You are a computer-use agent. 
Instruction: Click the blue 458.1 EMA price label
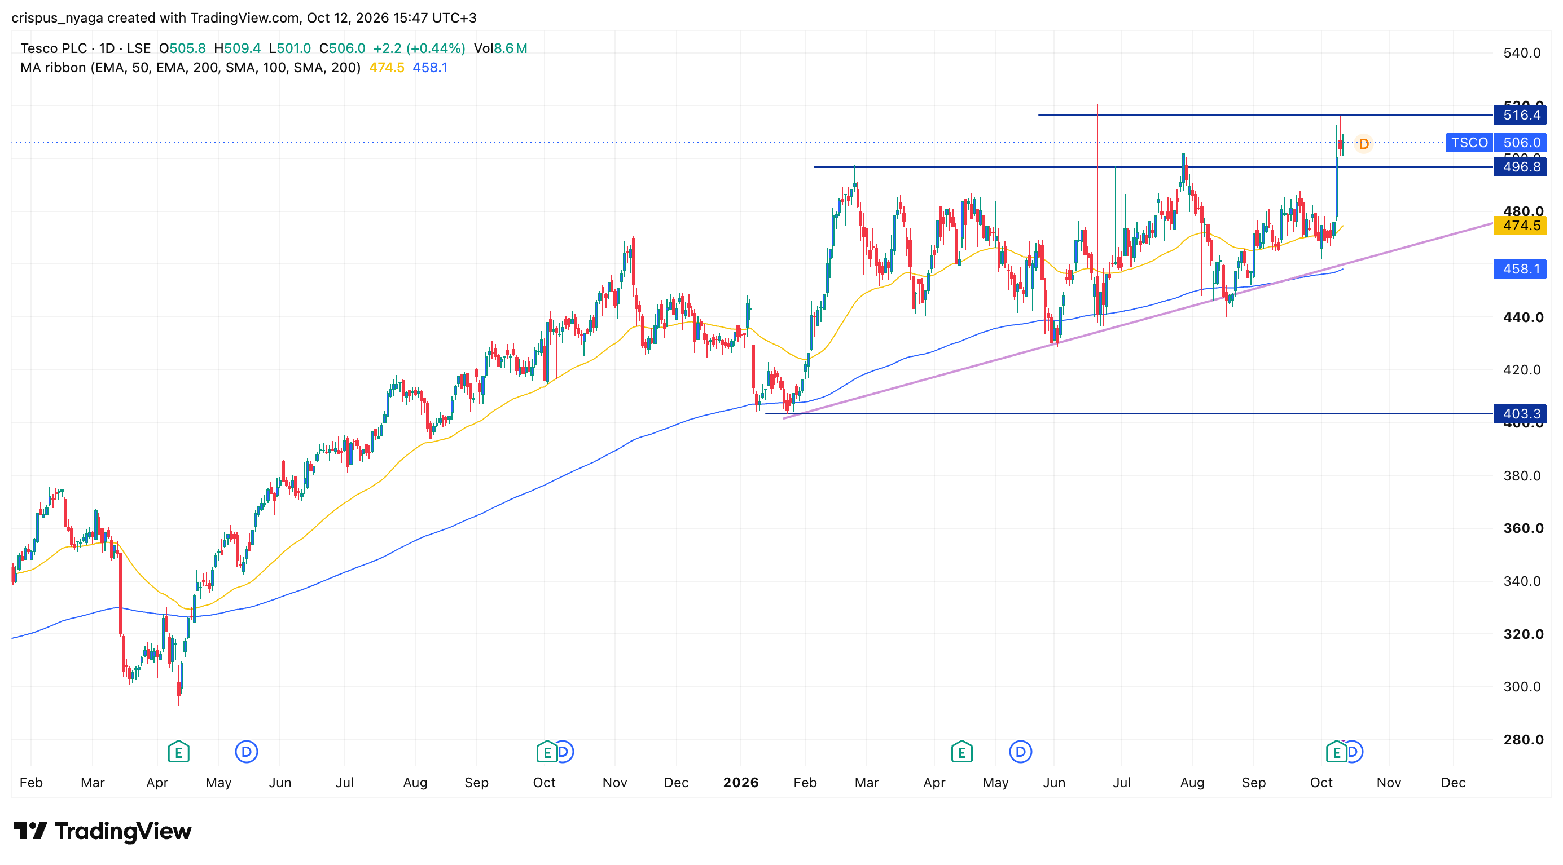[x=1521, y=268]
